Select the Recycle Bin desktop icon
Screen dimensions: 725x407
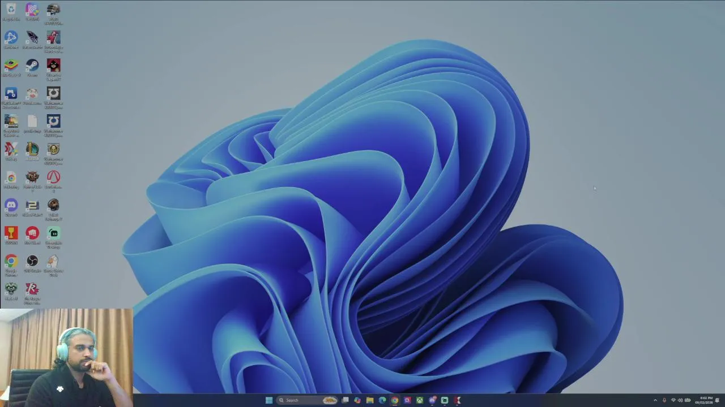point(11,12)
